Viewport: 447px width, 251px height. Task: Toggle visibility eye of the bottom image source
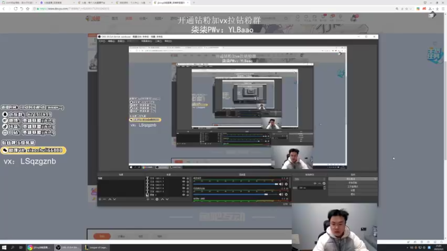[184, 195]
